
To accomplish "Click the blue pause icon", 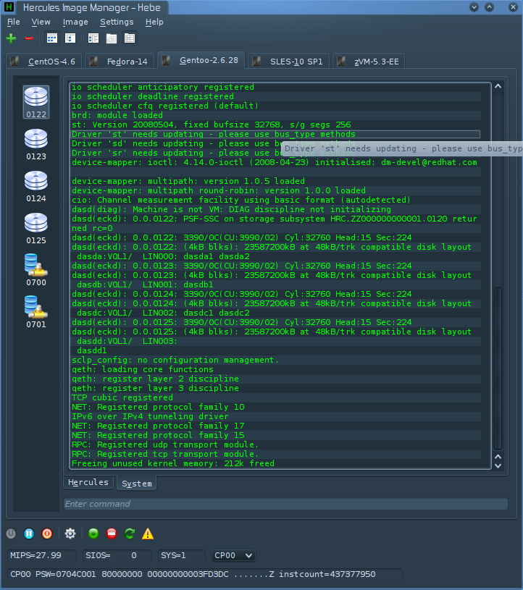I will [x=29, y=534].
